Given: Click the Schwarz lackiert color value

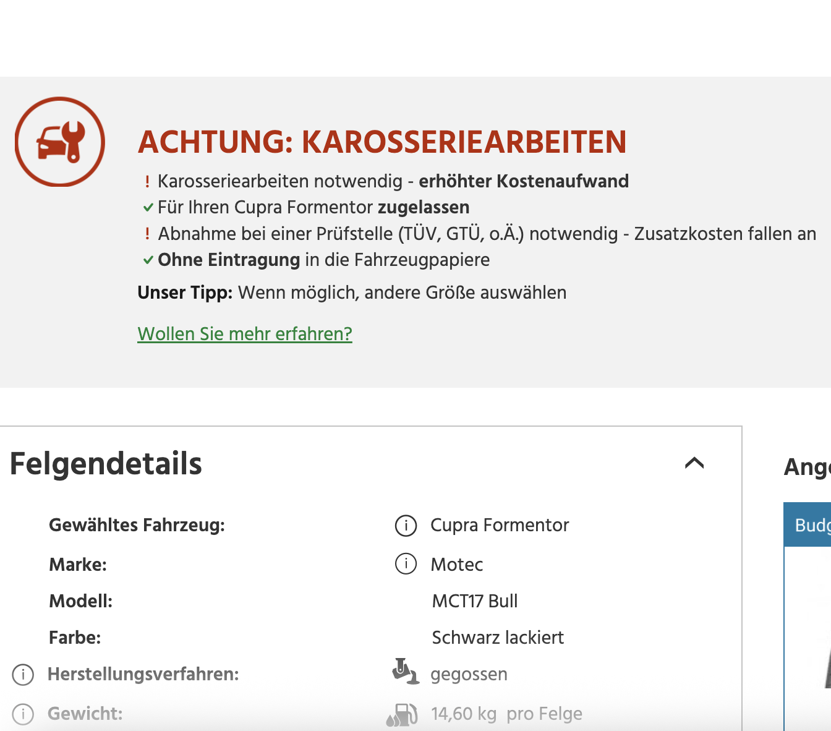Looking at the screenshot, I should coord(498,638).
